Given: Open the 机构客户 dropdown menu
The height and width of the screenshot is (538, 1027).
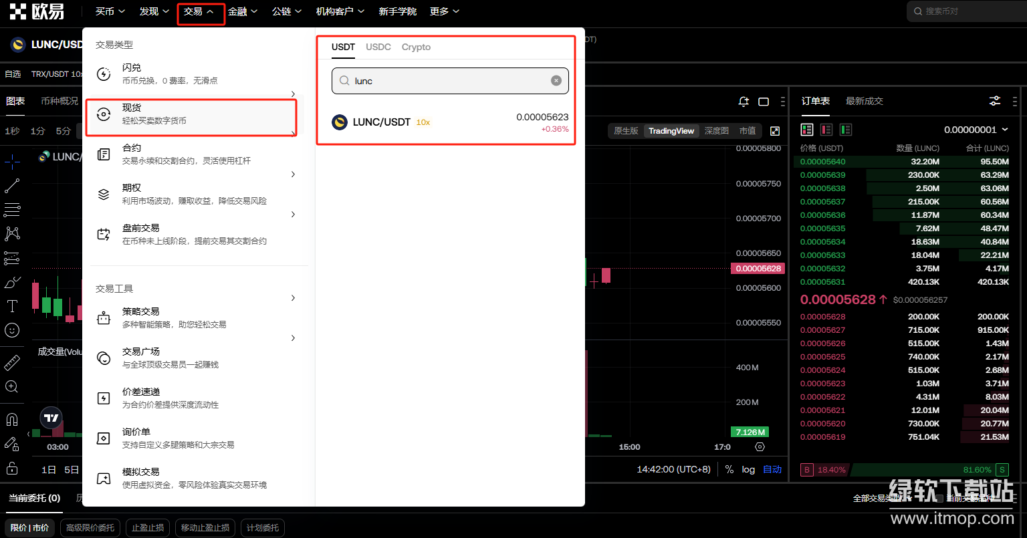Looking at the screenshot, I should click(x=340, y=11).
